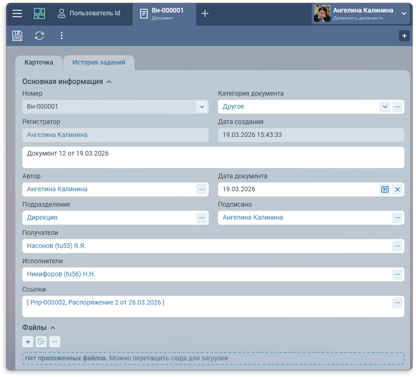Click the scan/import file icon in Файлы
Screen dimensions: 416x377
click(41, 342)
